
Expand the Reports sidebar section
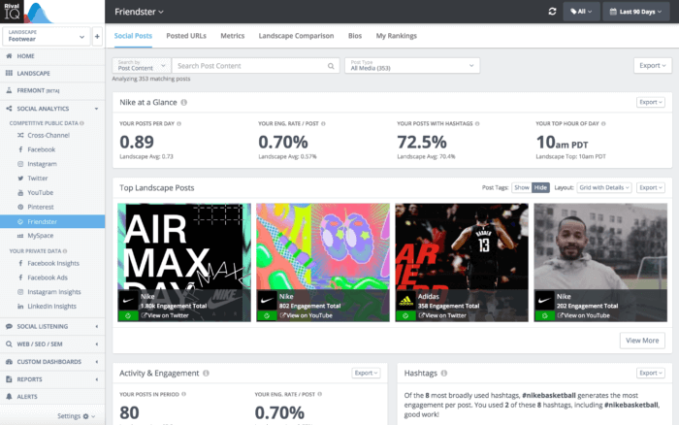(52, 379)
